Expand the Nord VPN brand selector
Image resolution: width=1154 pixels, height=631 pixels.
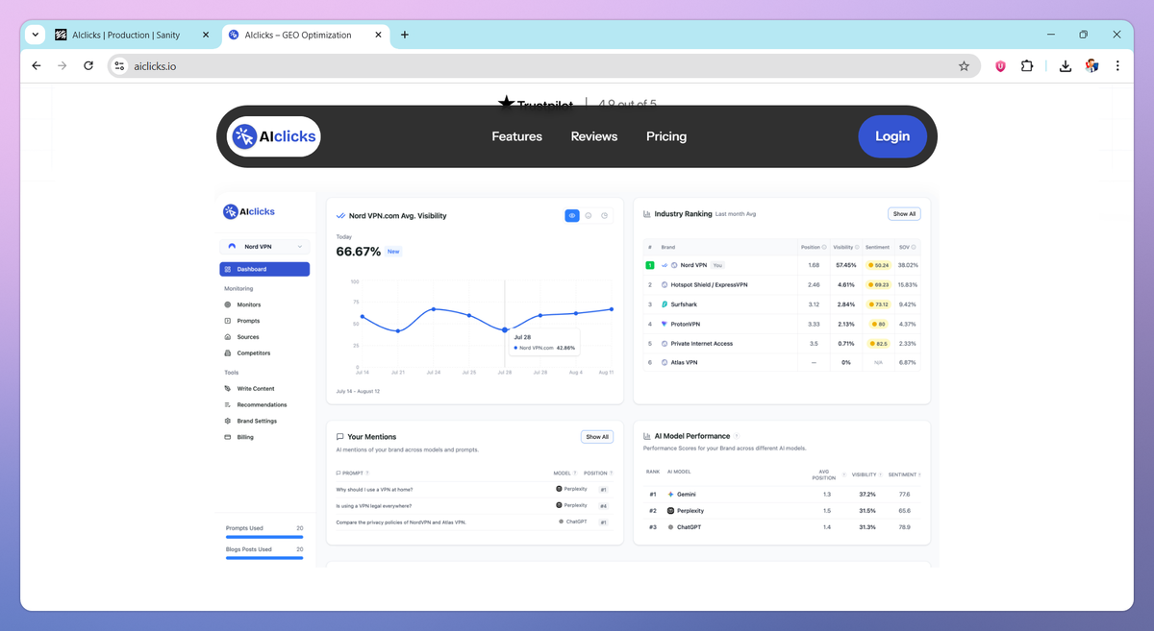pyautogui.click(x=264, y=247)
